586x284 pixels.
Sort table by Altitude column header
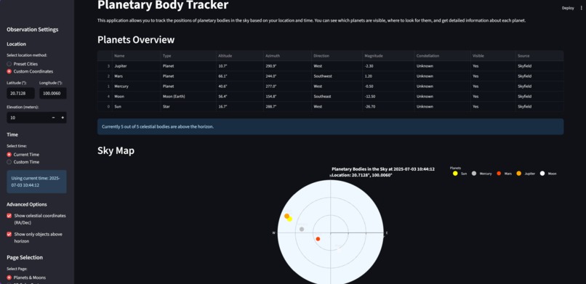(x=239, y=56)
